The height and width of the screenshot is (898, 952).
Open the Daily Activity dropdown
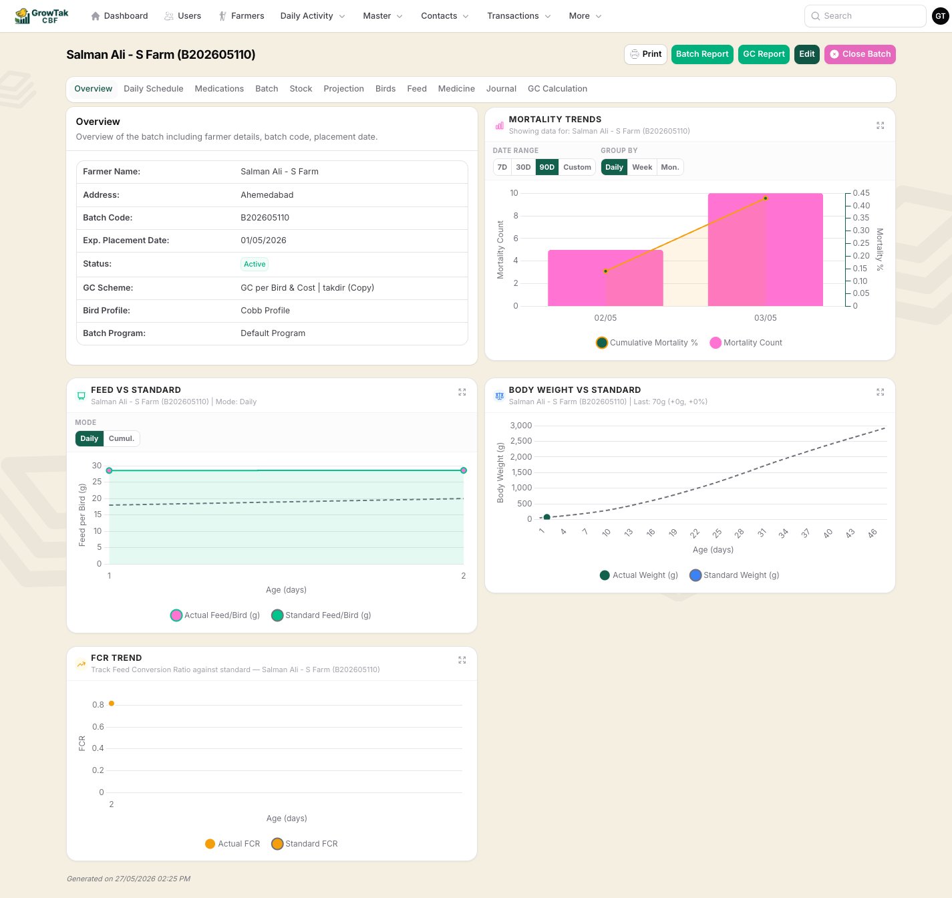[x=313, y=16]
